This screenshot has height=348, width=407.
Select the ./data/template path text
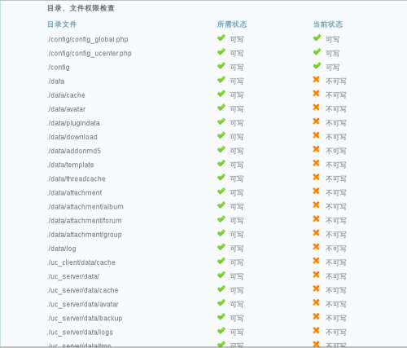click(71, 165)
